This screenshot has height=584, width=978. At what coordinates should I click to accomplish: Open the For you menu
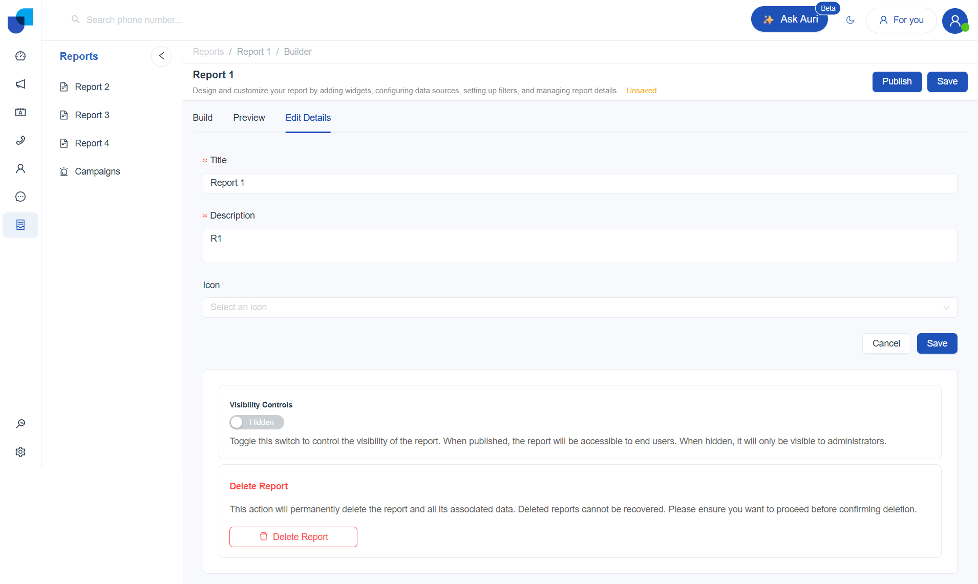pos(901,20)
